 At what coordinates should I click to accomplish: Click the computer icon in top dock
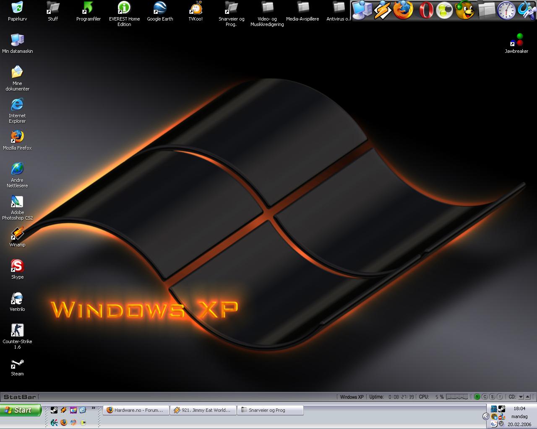362,10
